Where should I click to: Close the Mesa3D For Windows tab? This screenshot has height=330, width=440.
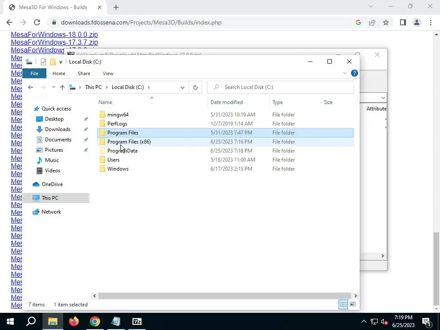(x=100, y=8)
